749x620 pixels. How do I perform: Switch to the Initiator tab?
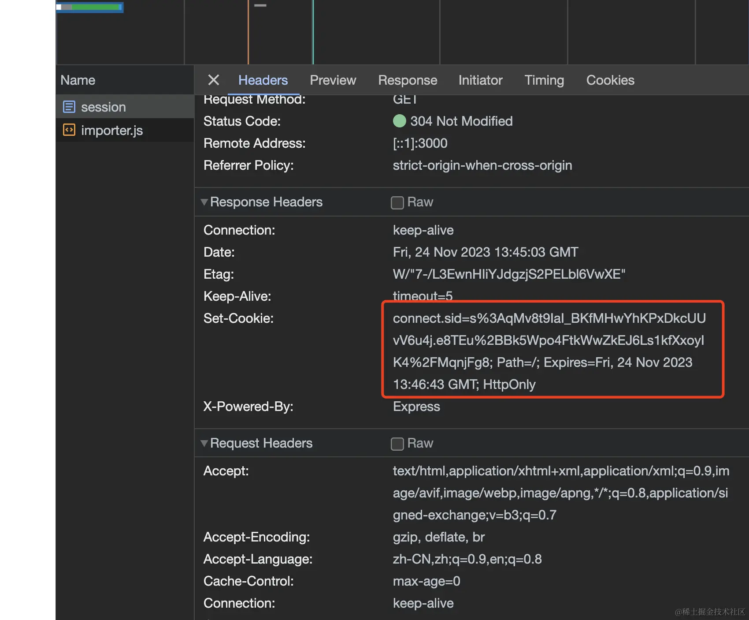point(480,80)
